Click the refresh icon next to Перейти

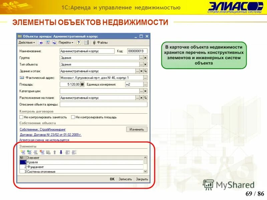click(x=48, y=43)
